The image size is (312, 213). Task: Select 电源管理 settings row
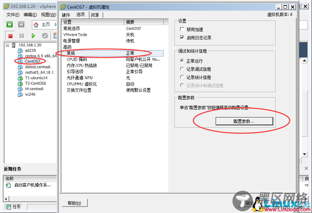[x=112, y=41]
